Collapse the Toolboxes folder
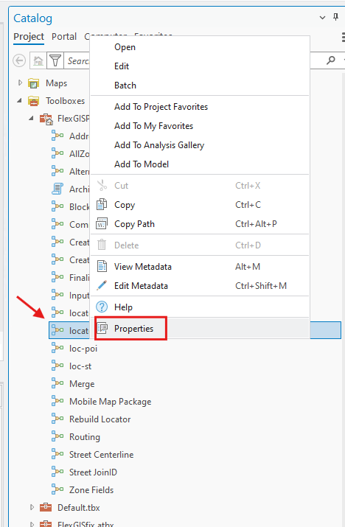This screenshot has height=527, width=345. point(20,100)
